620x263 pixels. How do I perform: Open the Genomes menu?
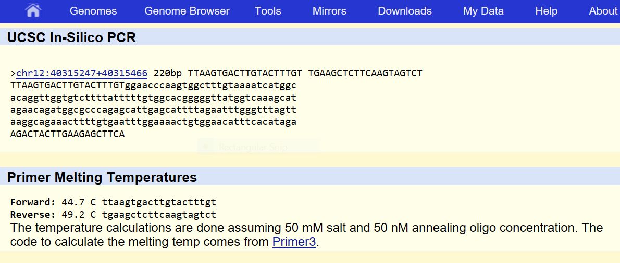[93, 11]
